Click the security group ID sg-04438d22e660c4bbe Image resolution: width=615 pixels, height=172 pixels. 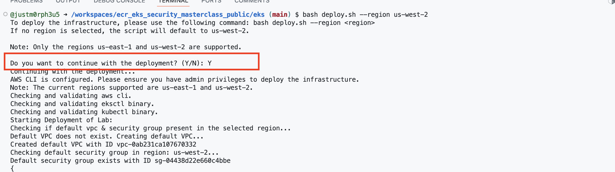pyautogui.click(x=193, y=161)
